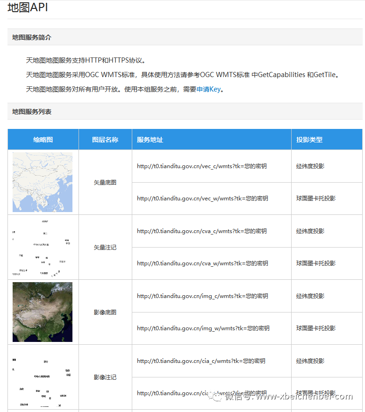Click the 地图服务列表 section heading

(x=32, y=112)
